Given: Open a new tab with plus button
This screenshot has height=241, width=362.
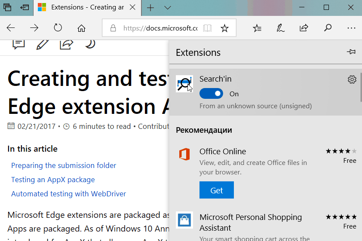Looking at the screenshot, I should [x=150, y=8].
